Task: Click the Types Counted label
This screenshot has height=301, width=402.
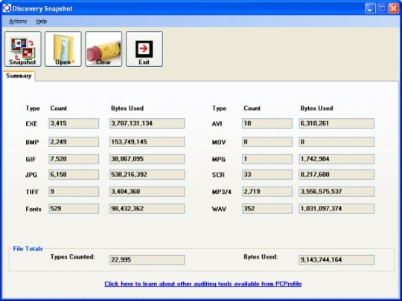Action: [x=72, y=256]
